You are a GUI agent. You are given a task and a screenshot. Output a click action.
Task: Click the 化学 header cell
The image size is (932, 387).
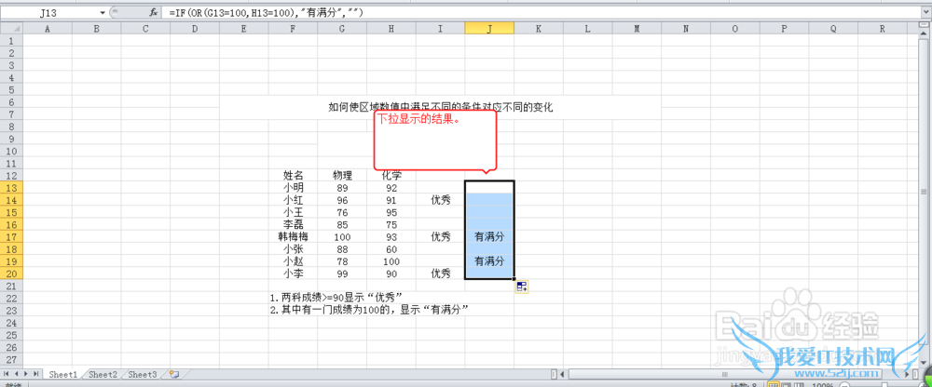(x=391, y=175)
